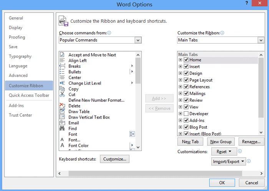Click the Cancel button

coord(251,183)
